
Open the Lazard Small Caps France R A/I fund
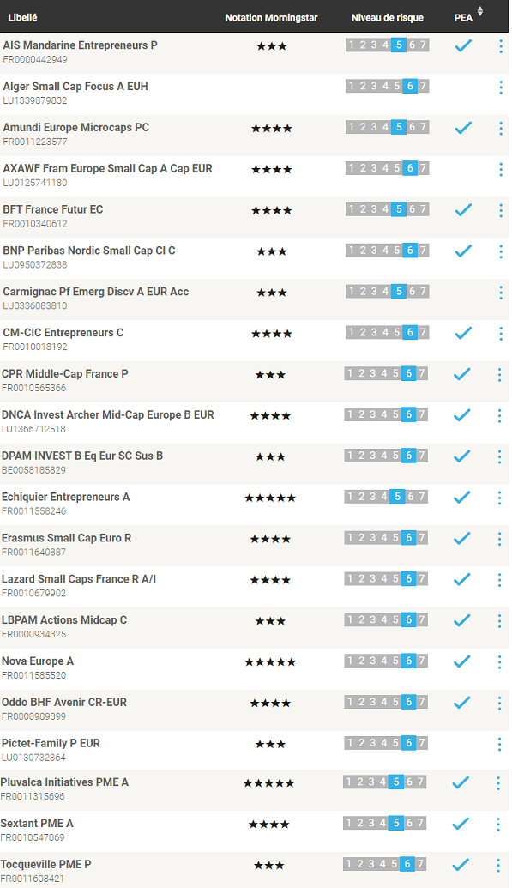(x=79, y=579)
